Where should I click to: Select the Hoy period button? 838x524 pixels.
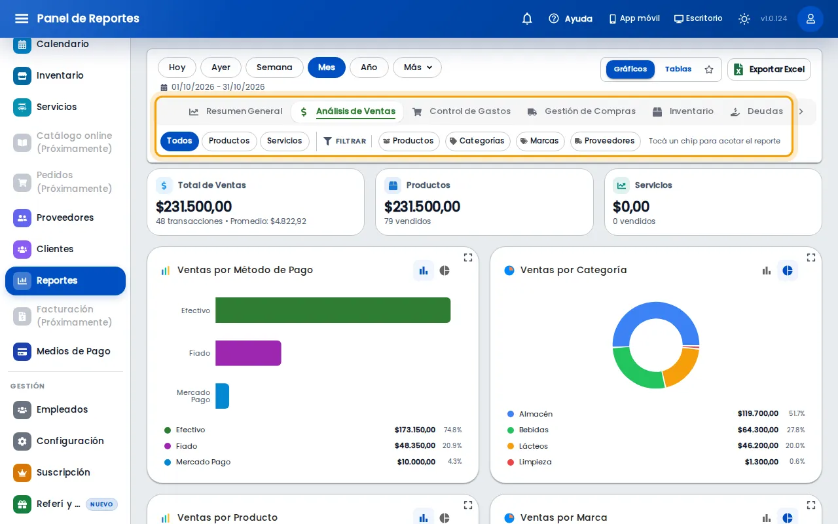[177, 67]
